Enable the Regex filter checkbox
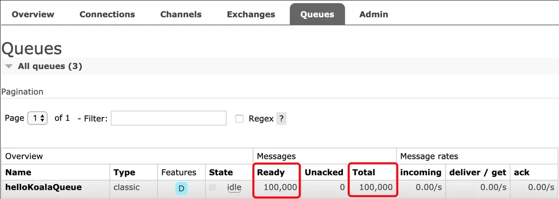This screenshot has width=559, height=199. tap(239, 119)
